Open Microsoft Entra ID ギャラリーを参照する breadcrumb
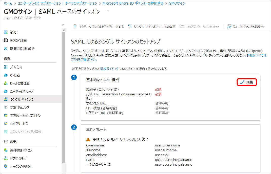Screen dimensions: 271x174 (x=133, y=3)
